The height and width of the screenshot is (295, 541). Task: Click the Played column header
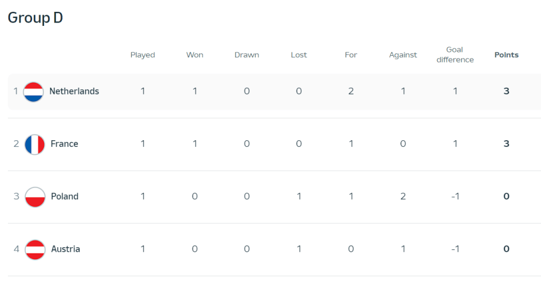(x=143, y=55)
